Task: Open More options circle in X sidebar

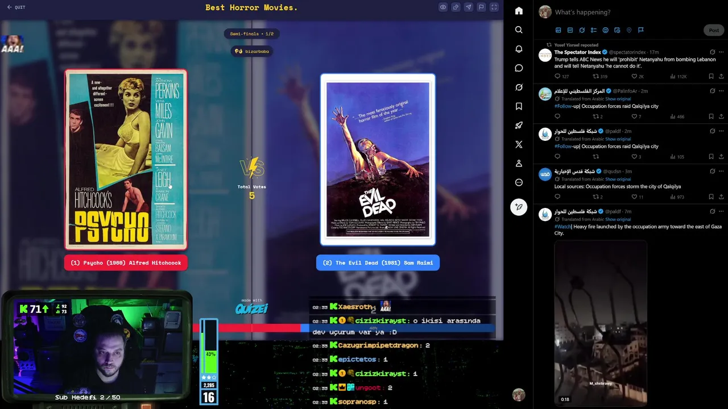Action: click(x=519, y=182)
